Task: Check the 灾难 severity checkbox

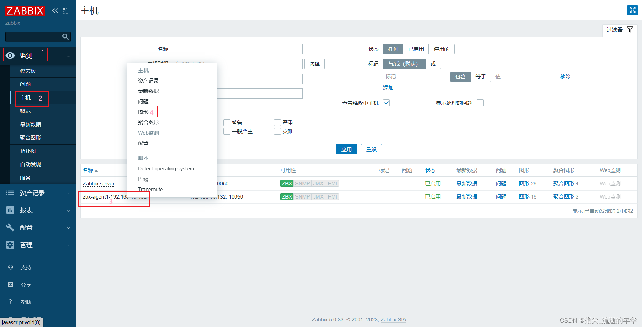Action: (277, 131)
